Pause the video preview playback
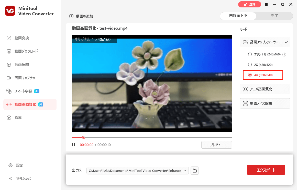Image resolution: width=297 pixels, height=190 pixels. pyautogui.click(x=73, y=145)
